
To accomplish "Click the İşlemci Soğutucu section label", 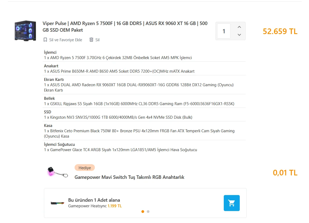I will pos(59,144).
